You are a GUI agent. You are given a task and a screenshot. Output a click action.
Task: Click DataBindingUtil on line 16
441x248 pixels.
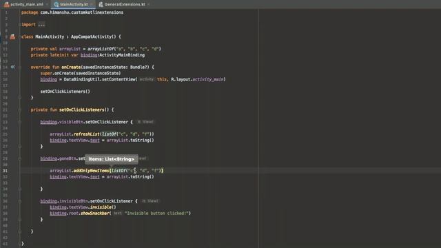81,79
